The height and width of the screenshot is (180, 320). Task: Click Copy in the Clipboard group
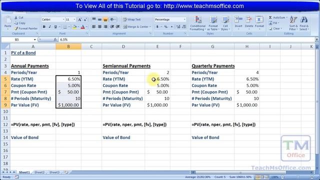click(x=20, y=23)
